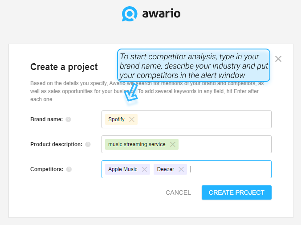Click the CREATE PROJECT button
The height and width of the screenshot is (225, 301).
pyautogui.click(x=236, y=192)
